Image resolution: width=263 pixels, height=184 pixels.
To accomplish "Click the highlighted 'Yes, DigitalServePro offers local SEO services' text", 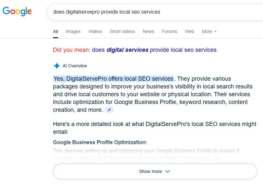I will pos(113,79).
